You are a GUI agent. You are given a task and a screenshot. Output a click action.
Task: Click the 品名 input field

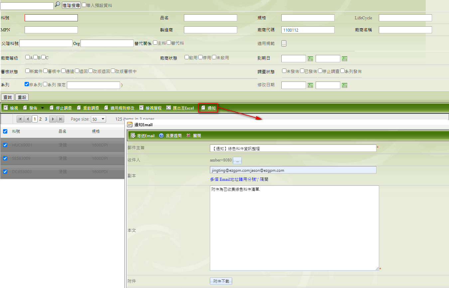211,18
